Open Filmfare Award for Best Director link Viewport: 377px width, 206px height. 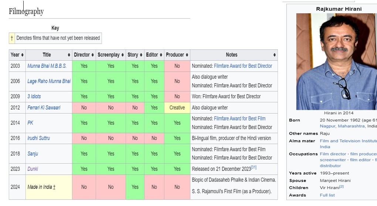(x=243, y=66)
